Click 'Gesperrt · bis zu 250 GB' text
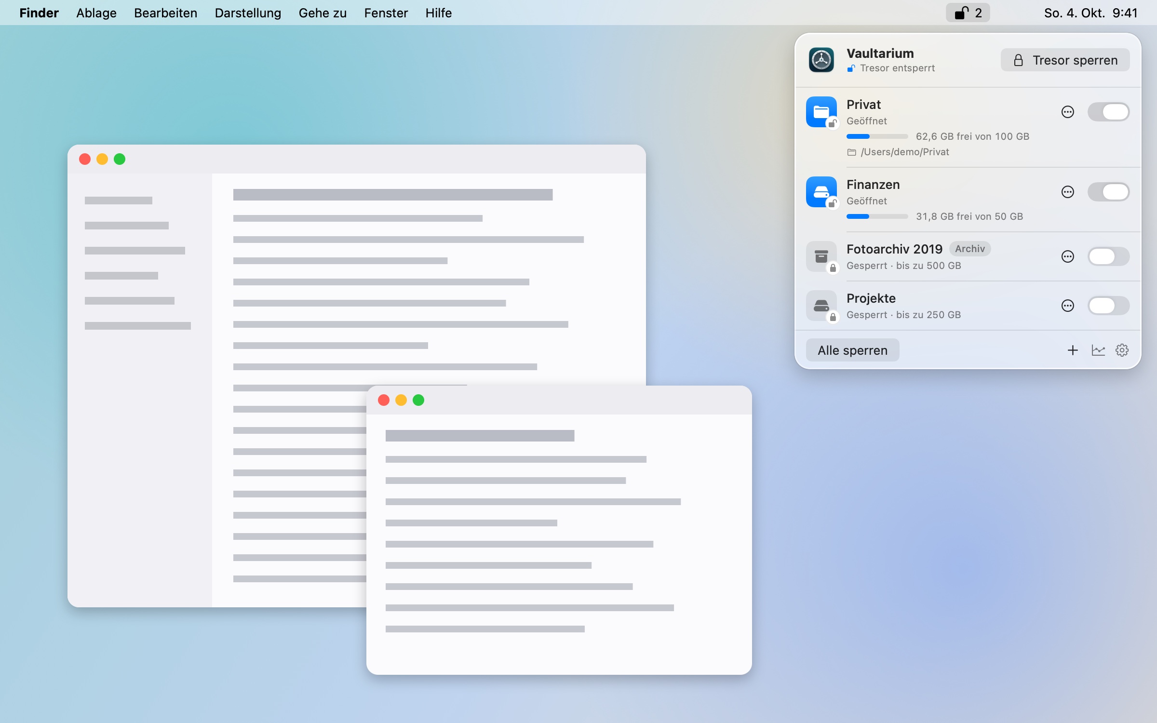 (x=904, y=315)
